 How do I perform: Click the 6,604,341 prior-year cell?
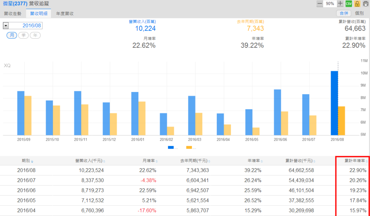coord(198,180)
